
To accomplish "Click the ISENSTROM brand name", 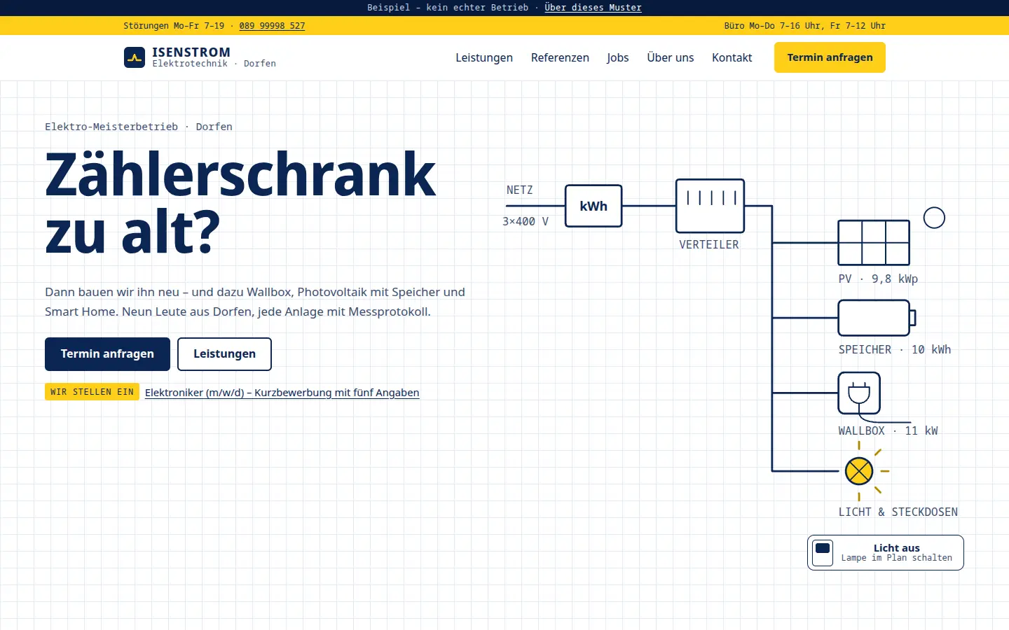I will tap(191, 52).
